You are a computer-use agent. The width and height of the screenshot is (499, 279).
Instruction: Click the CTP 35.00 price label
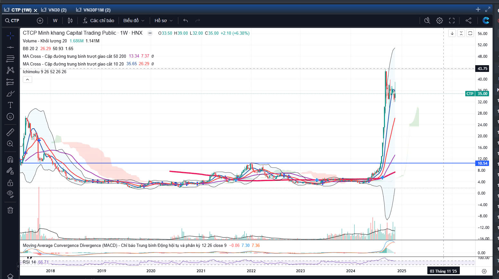pyautogui.click(x=477, y=94)
